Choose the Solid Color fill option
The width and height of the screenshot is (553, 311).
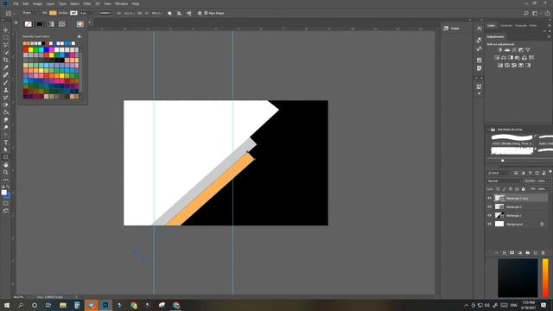pos(40,24)
